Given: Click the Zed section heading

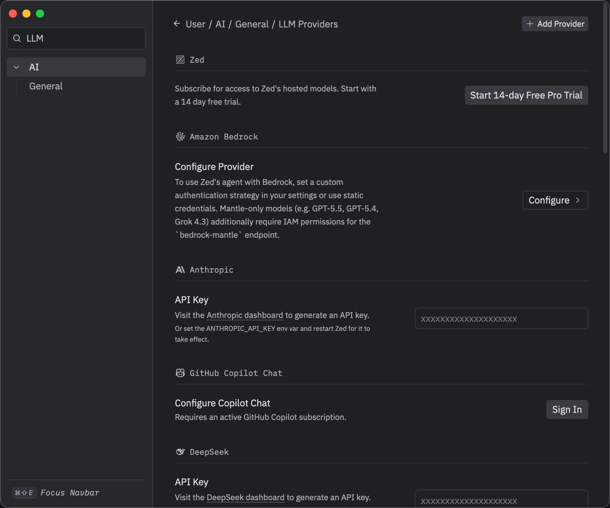Looking at the screenshot, I should click(197, 60).
